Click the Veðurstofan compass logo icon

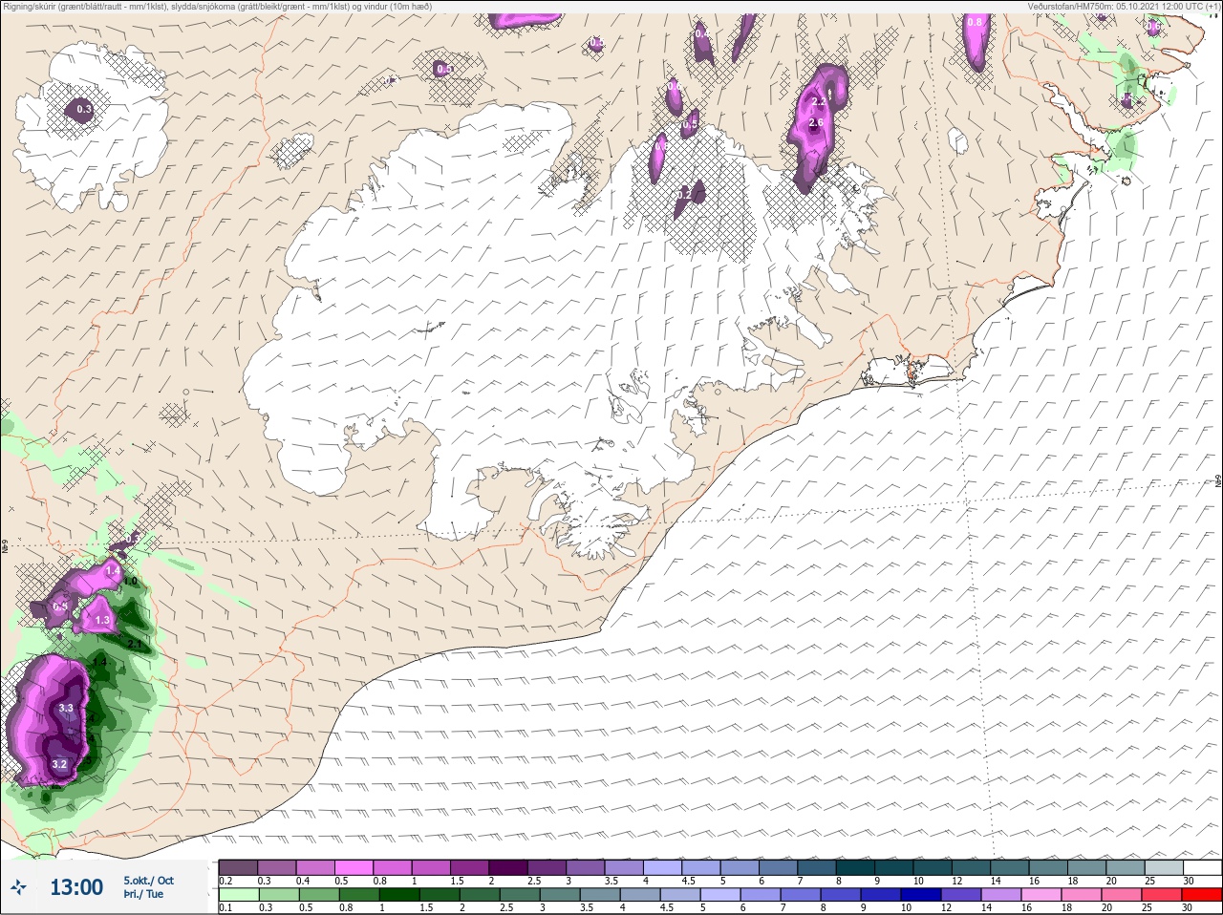(19, 887)
